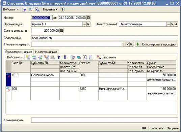Screen dimensions: 181x132
Task: Click the Записать button
Action: pos(157,128)
